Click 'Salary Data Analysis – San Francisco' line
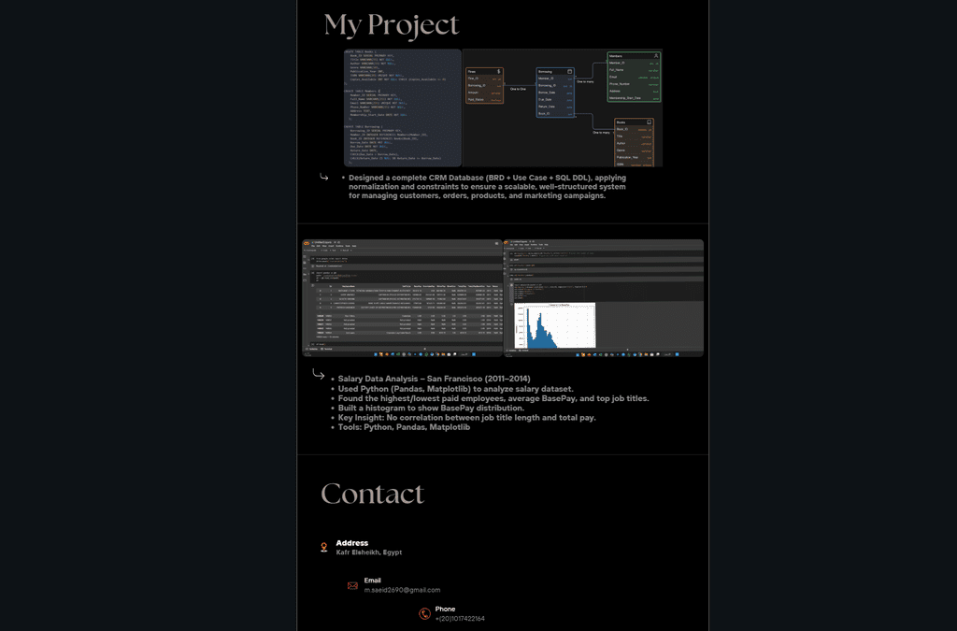 (x=434, y=379)
